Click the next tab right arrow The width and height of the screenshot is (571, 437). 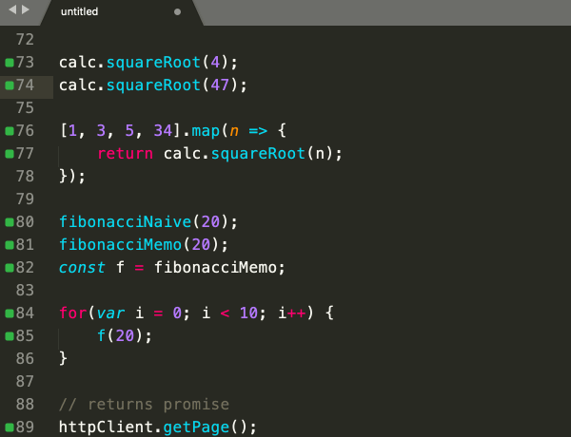click(x=25, y=9)
